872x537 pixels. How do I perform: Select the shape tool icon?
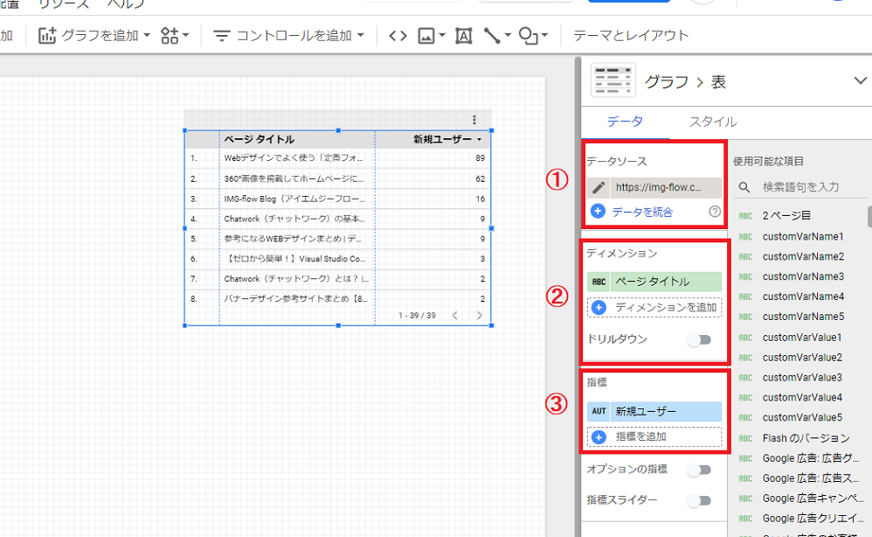[529, 36]
